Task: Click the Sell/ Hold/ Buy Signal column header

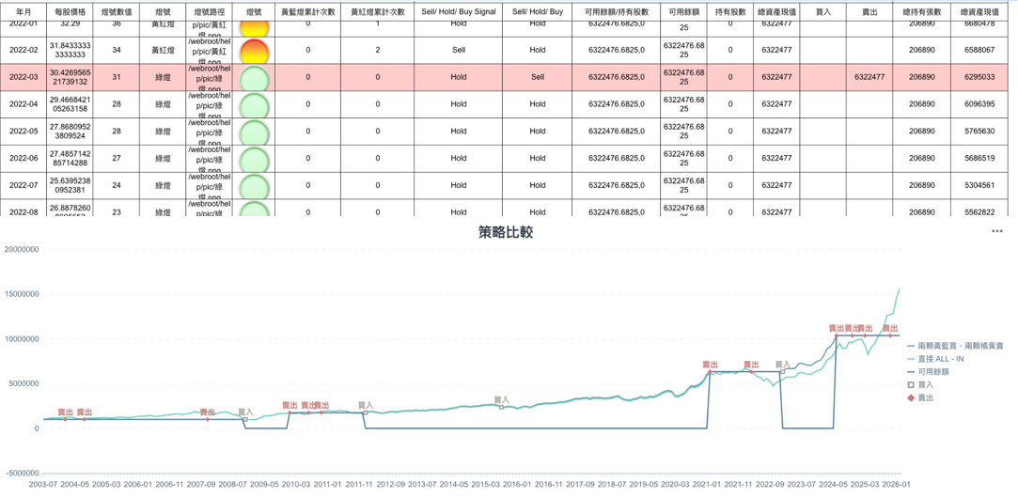Action: 458,12
